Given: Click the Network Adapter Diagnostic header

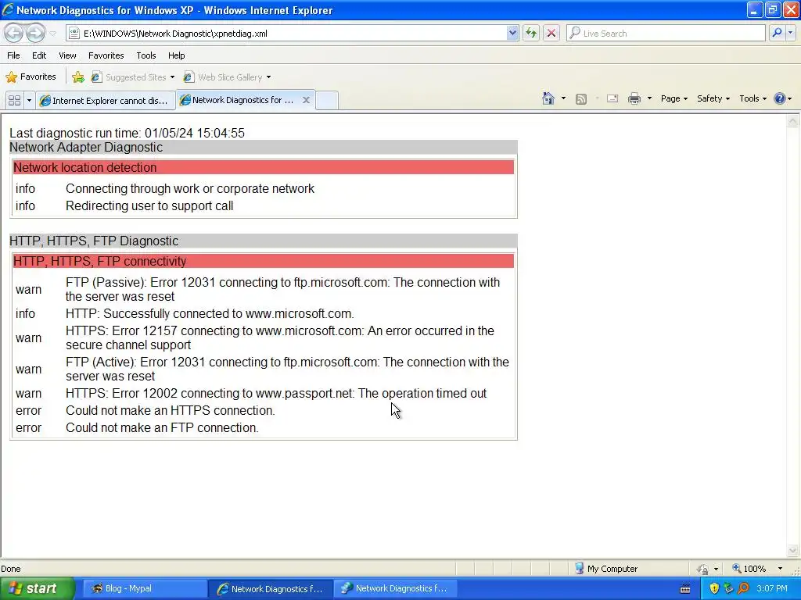Looking at the screenshot, I should [x=263, y=148].
